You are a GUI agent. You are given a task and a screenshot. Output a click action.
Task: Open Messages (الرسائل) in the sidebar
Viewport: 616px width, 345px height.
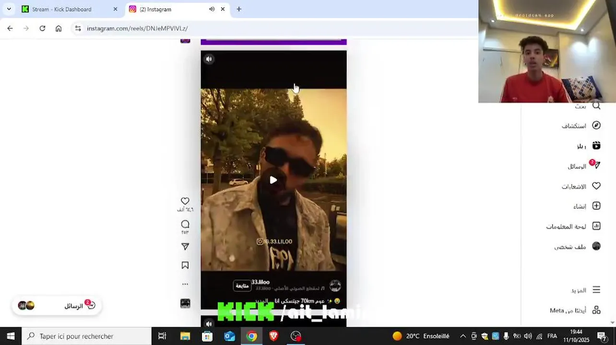pyautogui.click(x=584, y=166)
